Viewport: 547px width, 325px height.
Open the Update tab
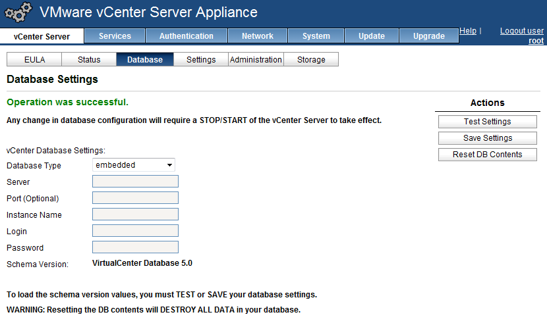(x=372, y=36)
